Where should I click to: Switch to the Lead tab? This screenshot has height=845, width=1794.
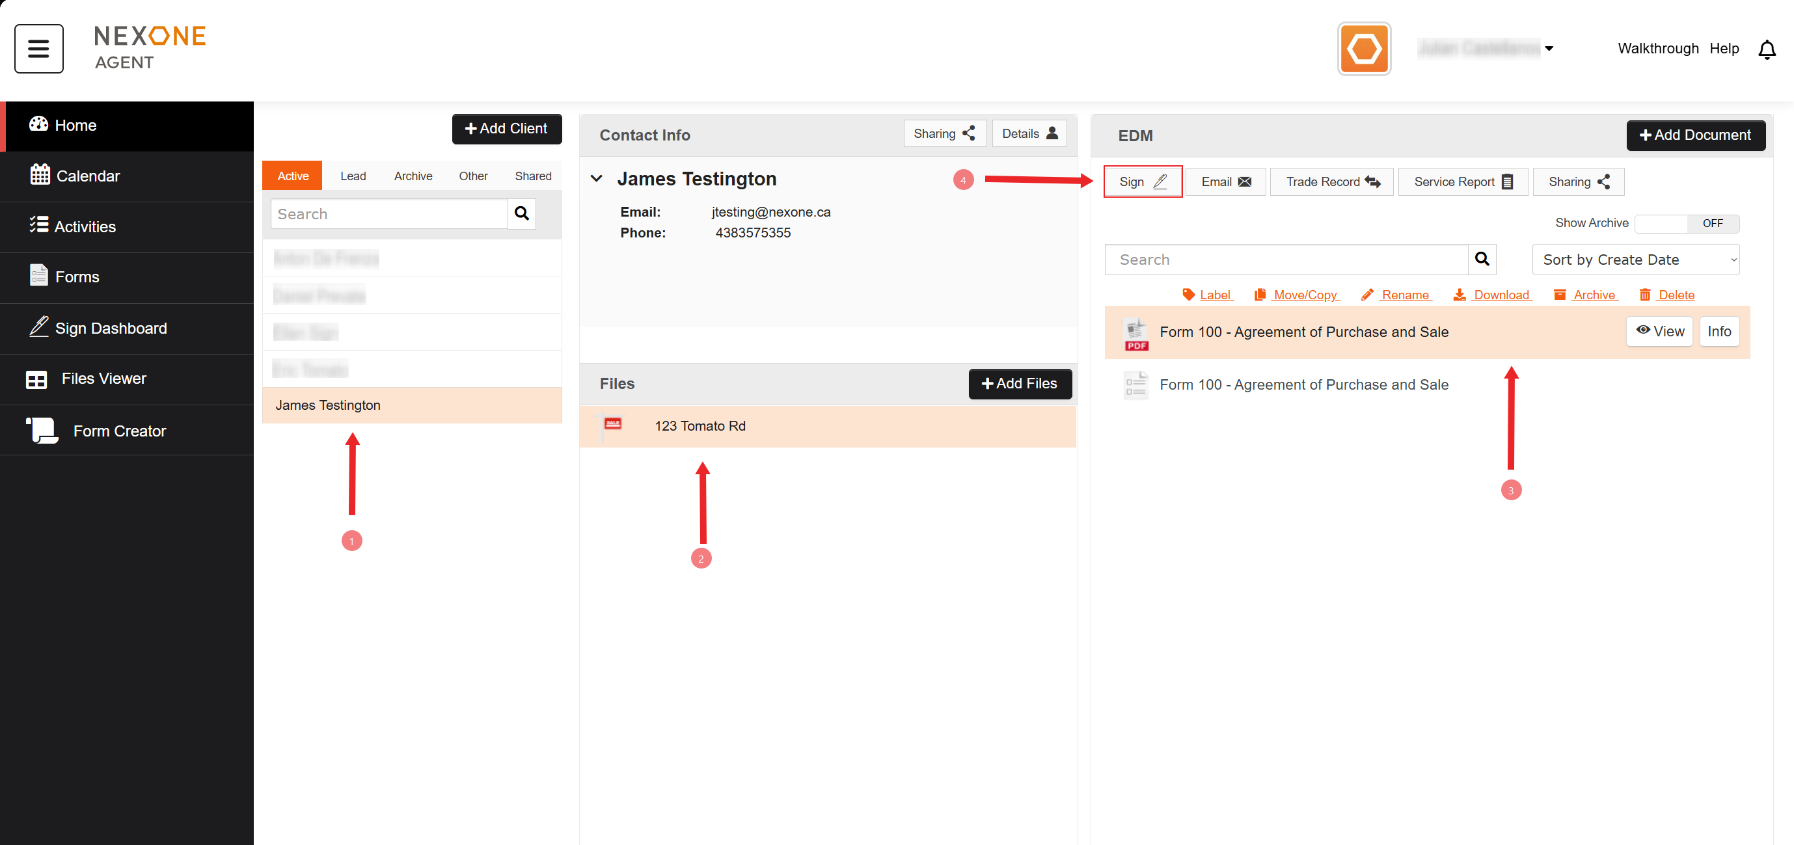(353, 176)
